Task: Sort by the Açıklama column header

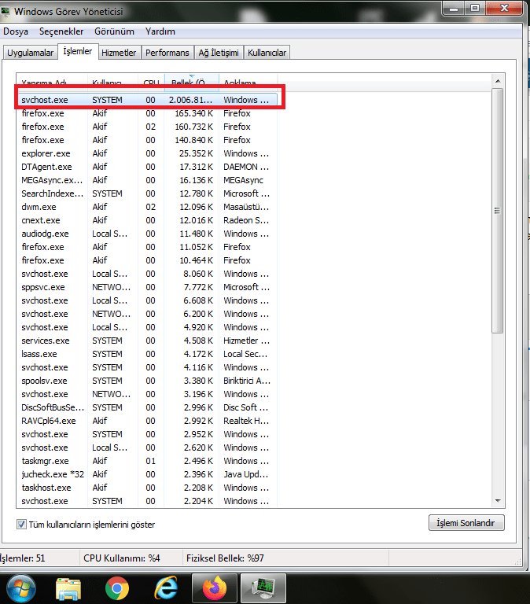Action: coord(248,83)
